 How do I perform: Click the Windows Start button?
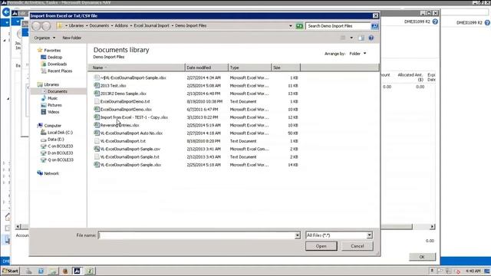10,271
